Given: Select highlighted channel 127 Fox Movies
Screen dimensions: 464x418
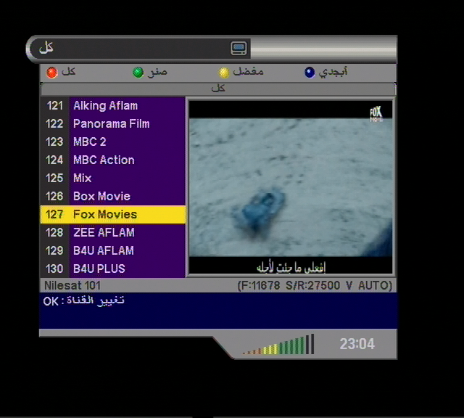Looking at the screenshot, I should (113, 215).
